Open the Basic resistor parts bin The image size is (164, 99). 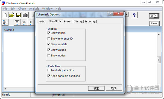(24, 22)
